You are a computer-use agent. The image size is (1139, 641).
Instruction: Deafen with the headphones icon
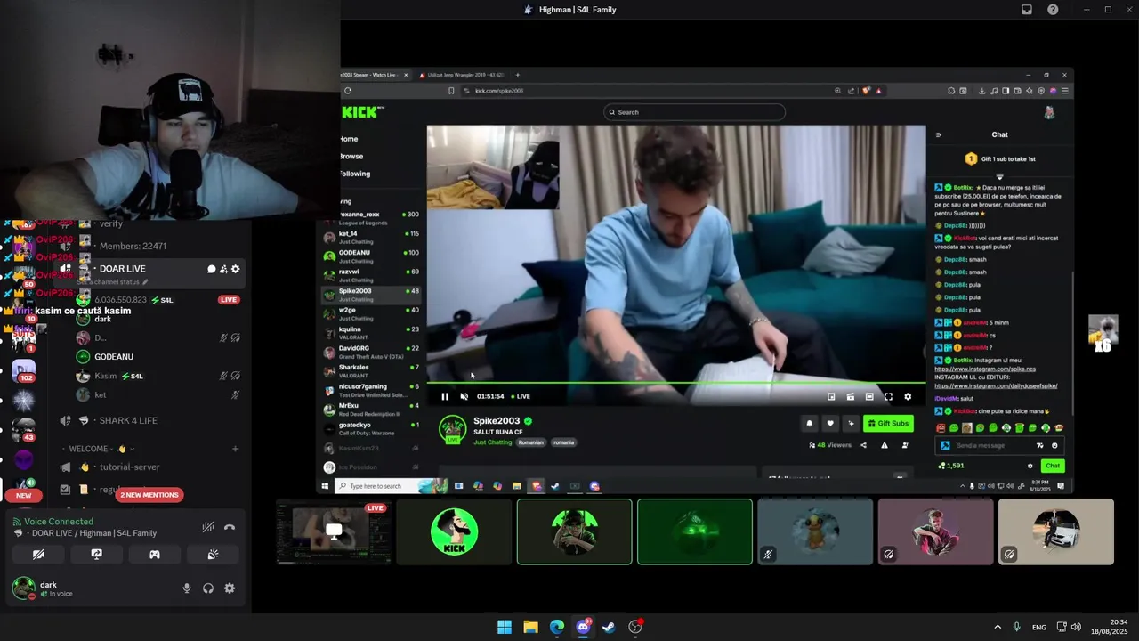(x=208, y=588)
